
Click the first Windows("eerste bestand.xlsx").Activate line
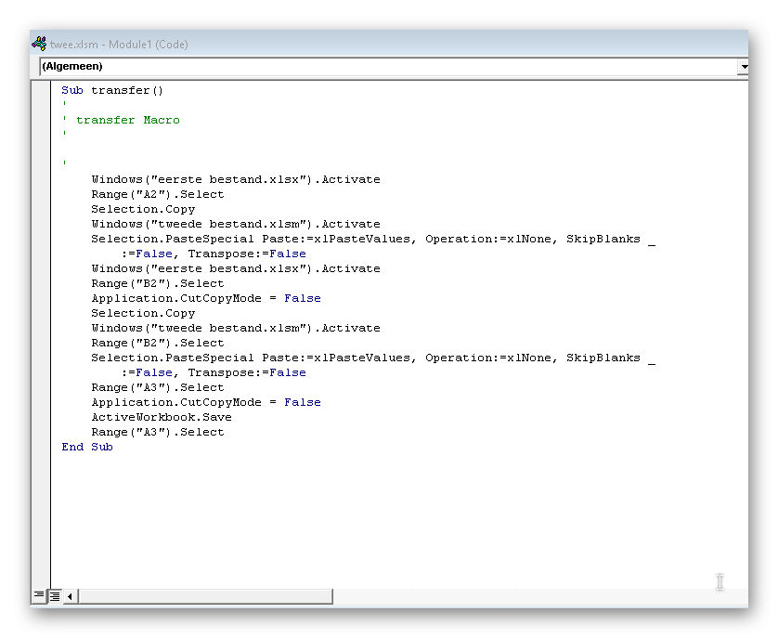236,180
